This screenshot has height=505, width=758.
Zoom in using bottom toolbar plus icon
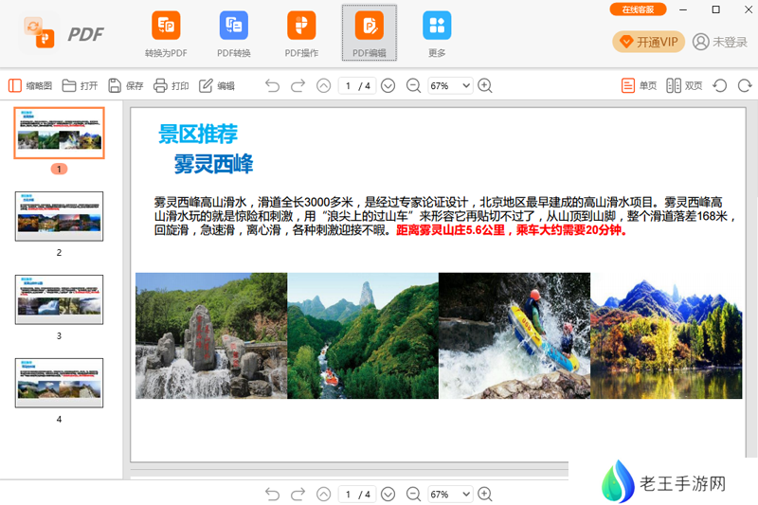pyautogui.click(x=485, y=495)
